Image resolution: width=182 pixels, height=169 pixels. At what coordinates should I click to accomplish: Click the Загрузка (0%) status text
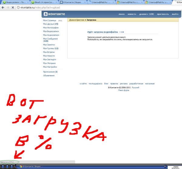[x=8, y=162]
